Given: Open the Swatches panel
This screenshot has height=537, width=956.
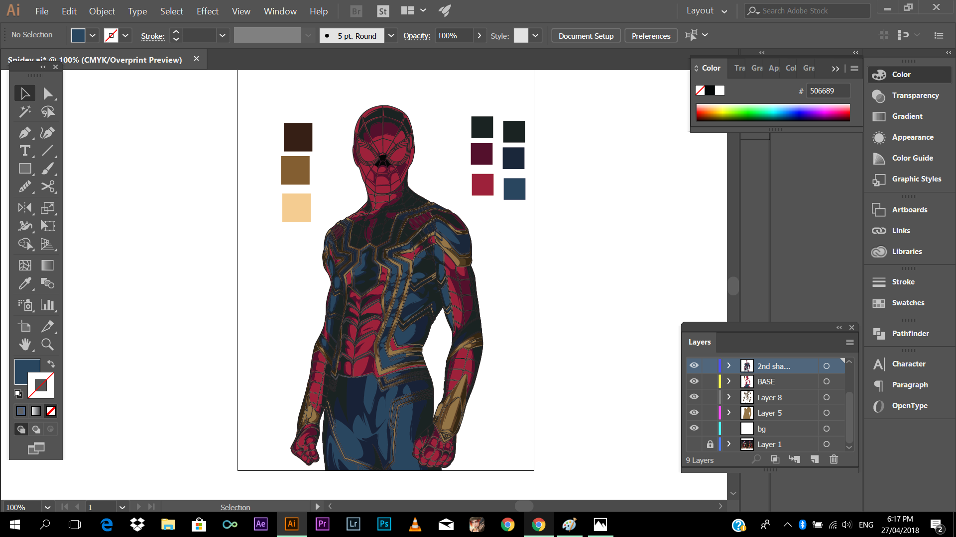Looking at the screenshot, I should tap(908, 303).
